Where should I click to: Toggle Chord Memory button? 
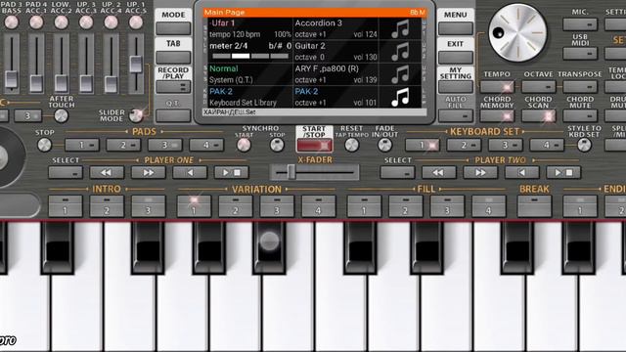497,116
